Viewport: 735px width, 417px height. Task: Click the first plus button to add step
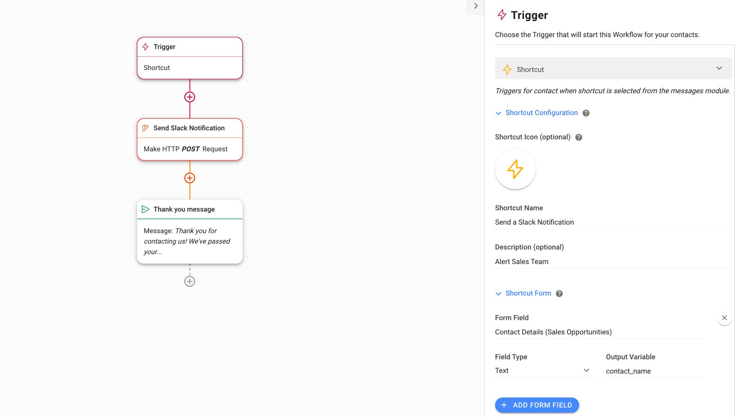pyautogui.click(x=189, y=97)
